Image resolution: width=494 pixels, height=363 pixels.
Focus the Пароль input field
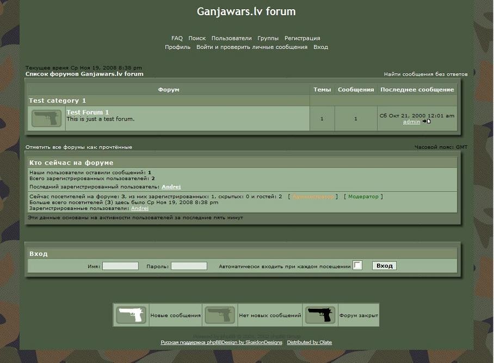pos(189,266)
